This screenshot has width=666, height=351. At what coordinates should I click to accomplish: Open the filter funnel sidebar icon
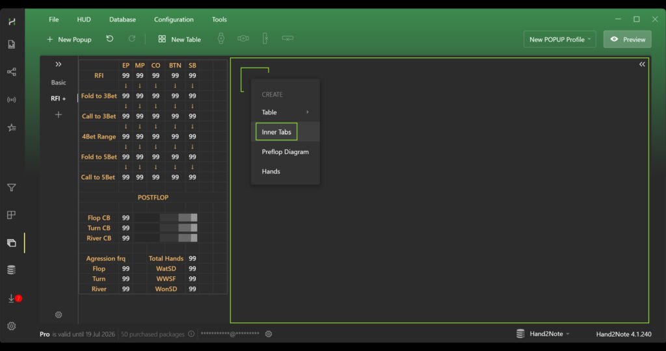pos(11,188)
